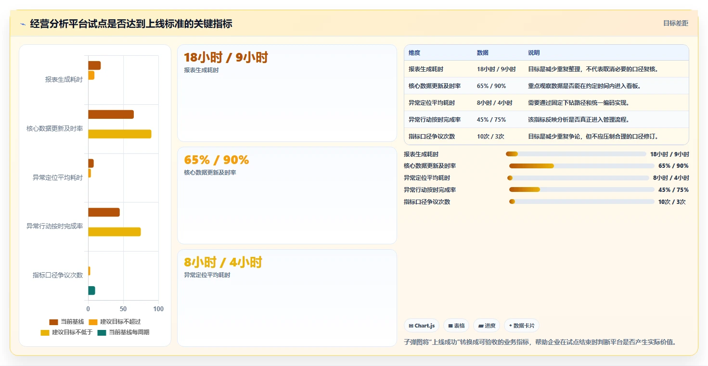This screenshot has height=366, width=708.
Task: Click the 表格 tag chip
Action: point(456,326)
